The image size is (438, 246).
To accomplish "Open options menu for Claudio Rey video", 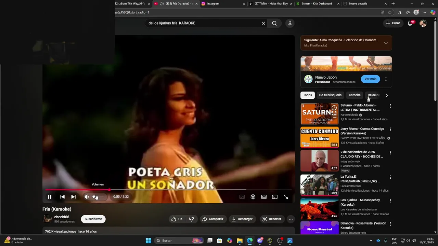I will click(390, 153).
